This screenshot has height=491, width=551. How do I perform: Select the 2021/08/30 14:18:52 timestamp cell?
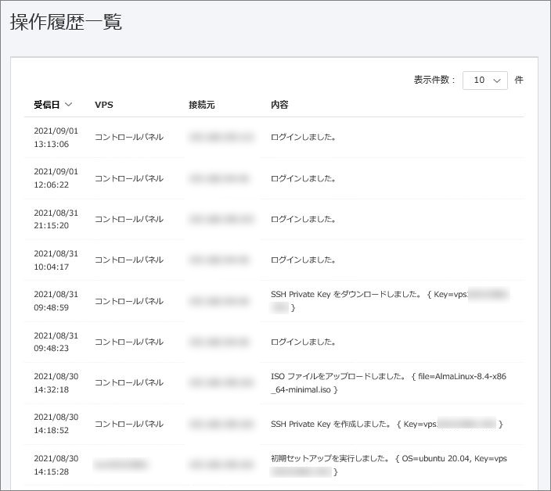56,424
